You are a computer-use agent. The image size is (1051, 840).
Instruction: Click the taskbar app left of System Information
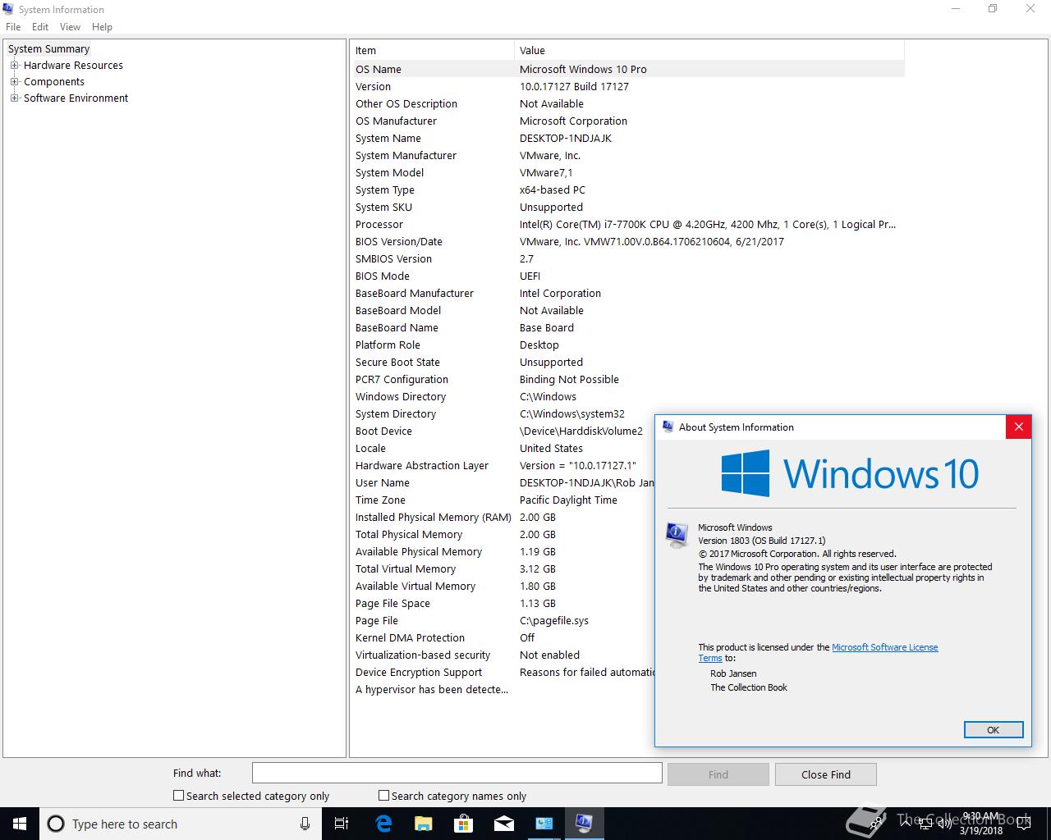[x=544, y=824]
